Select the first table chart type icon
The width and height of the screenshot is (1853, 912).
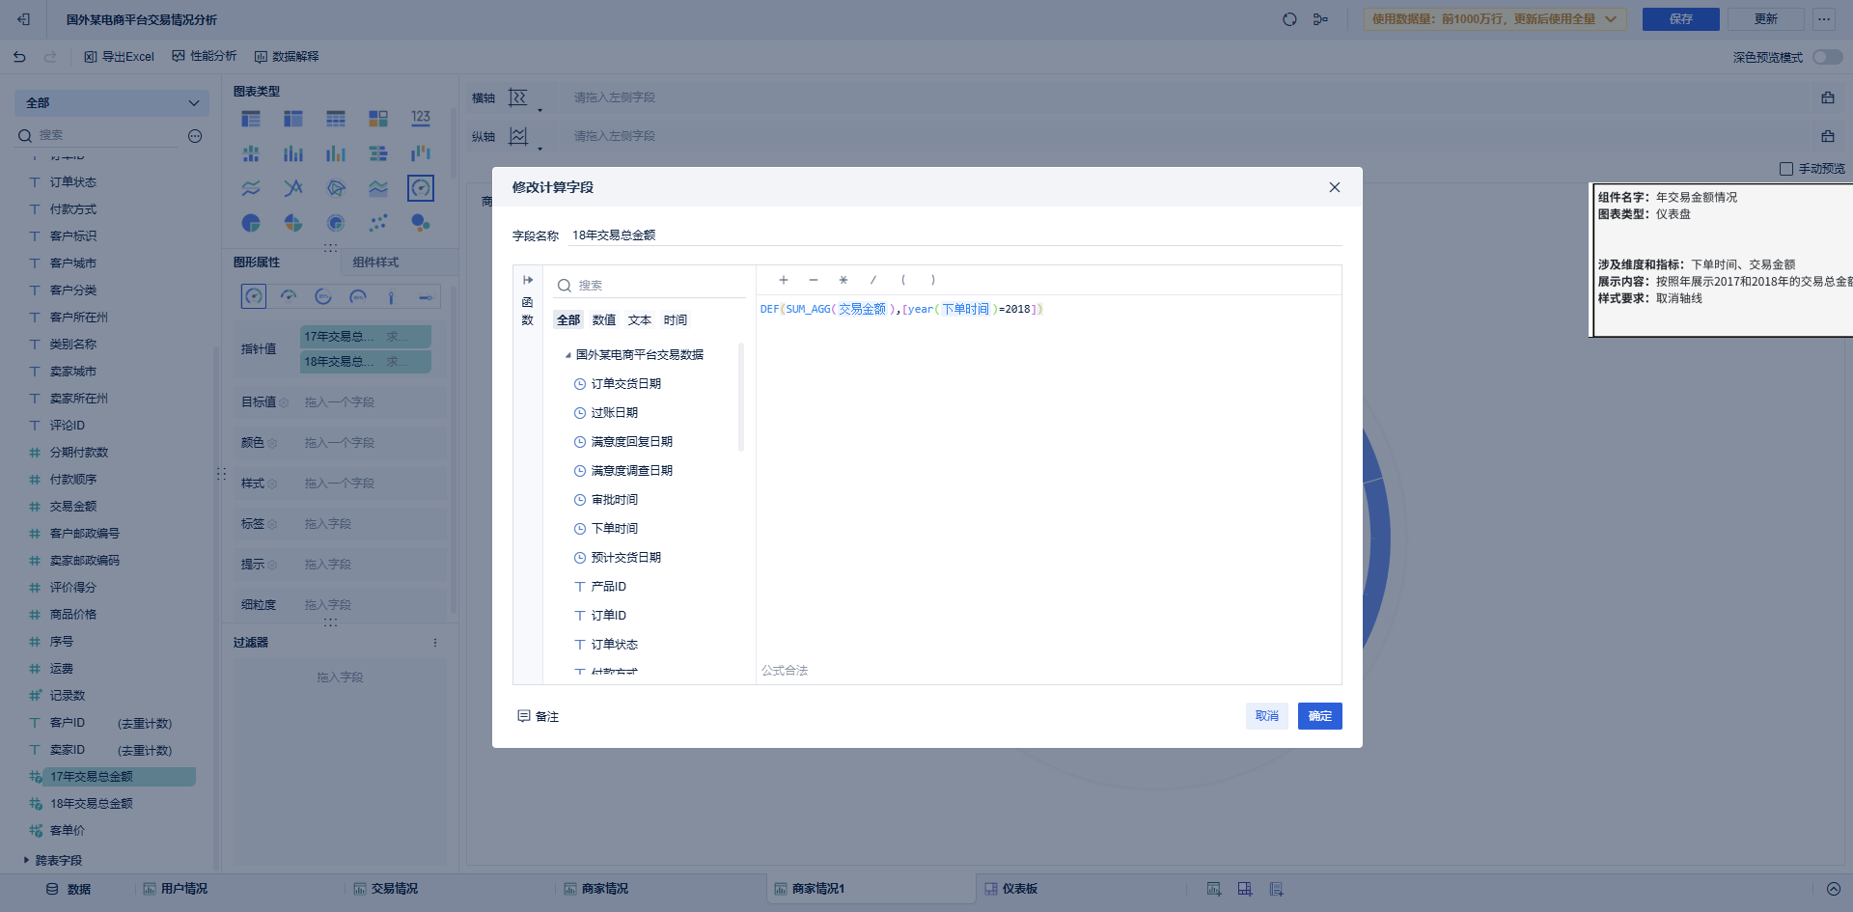(x=251, y=119)
